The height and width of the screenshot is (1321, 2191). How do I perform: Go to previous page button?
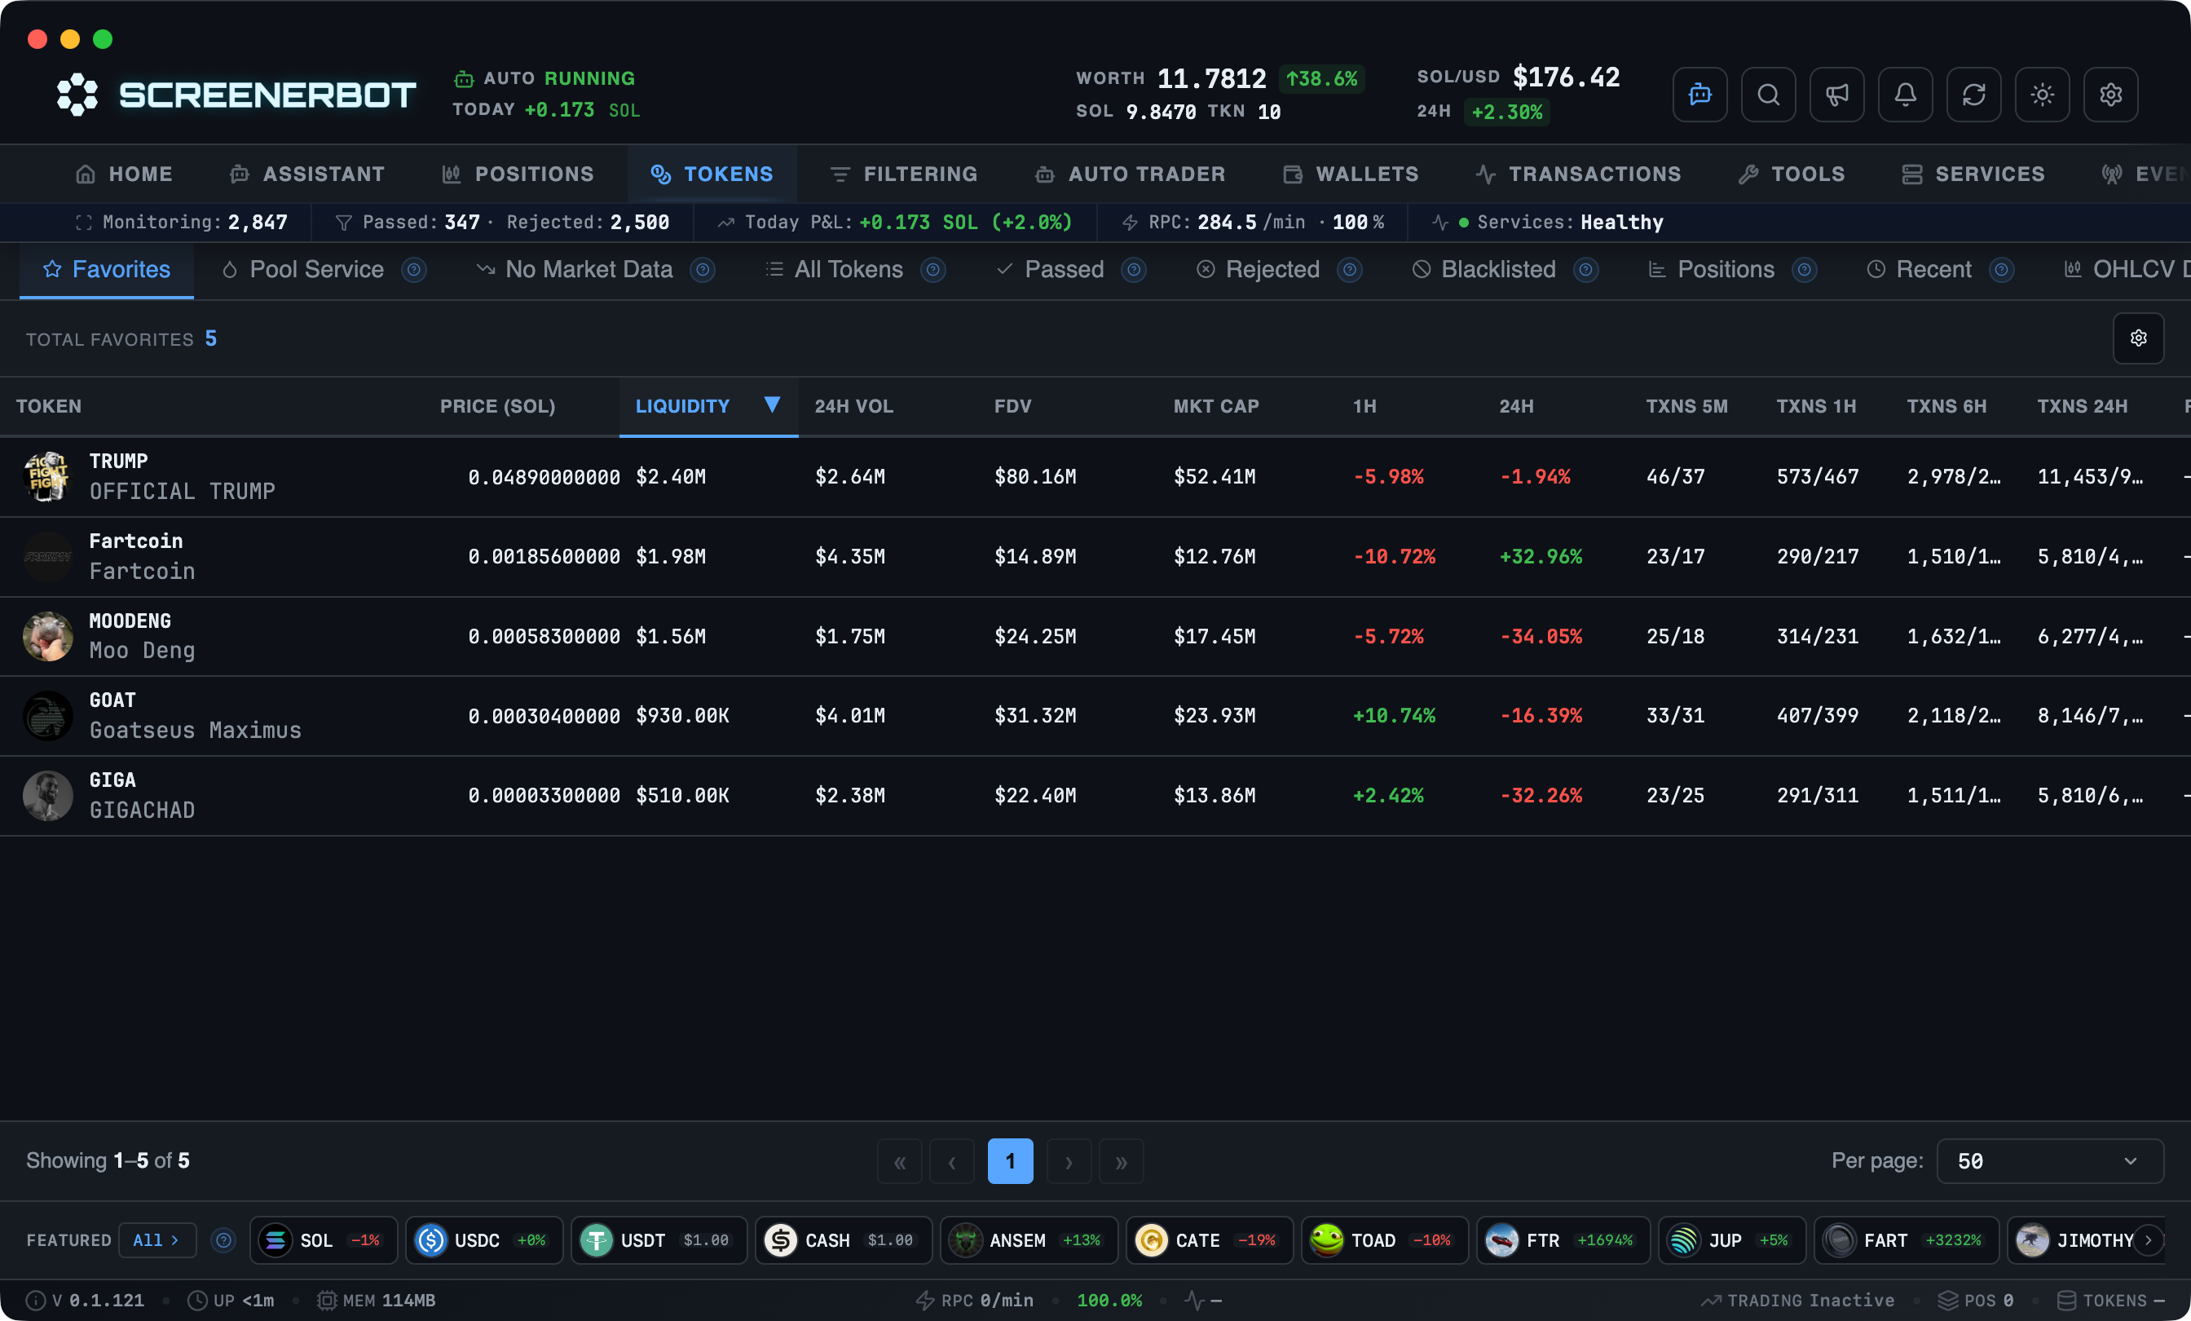pyautogui.click(x=951, y=1161)
